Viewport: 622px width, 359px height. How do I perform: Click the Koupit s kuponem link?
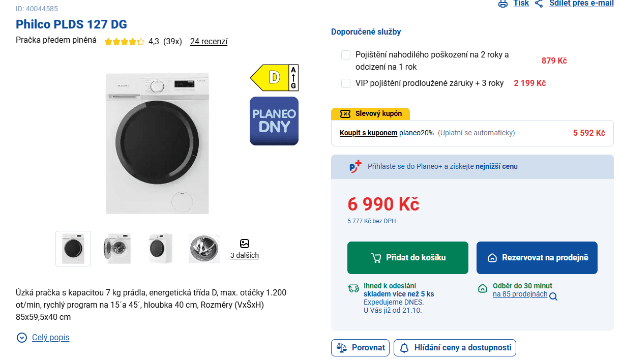click(x=369, y=133)
